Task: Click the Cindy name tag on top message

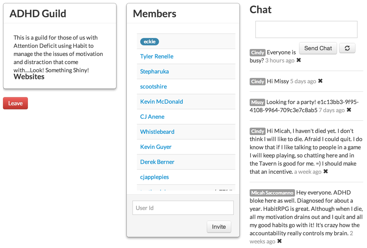Action: [x=257, y=53]
